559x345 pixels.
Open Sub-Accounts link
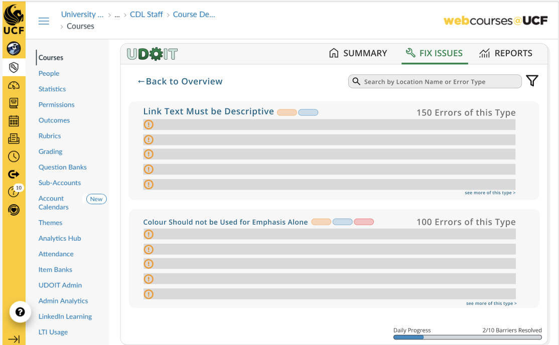pyautogui.click(x=60, y=183)
